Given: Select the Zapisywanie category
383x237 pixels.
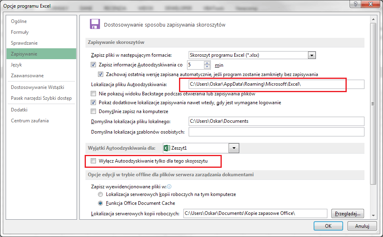Looking at the screenshot, I should click(x=41, y=54).
